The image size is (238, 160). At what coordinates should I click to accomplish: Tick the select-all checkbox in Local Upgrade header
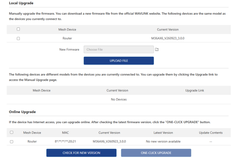[18, 29]
